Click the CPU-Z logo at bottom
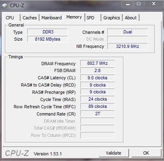164x161 pixels. 17,153
